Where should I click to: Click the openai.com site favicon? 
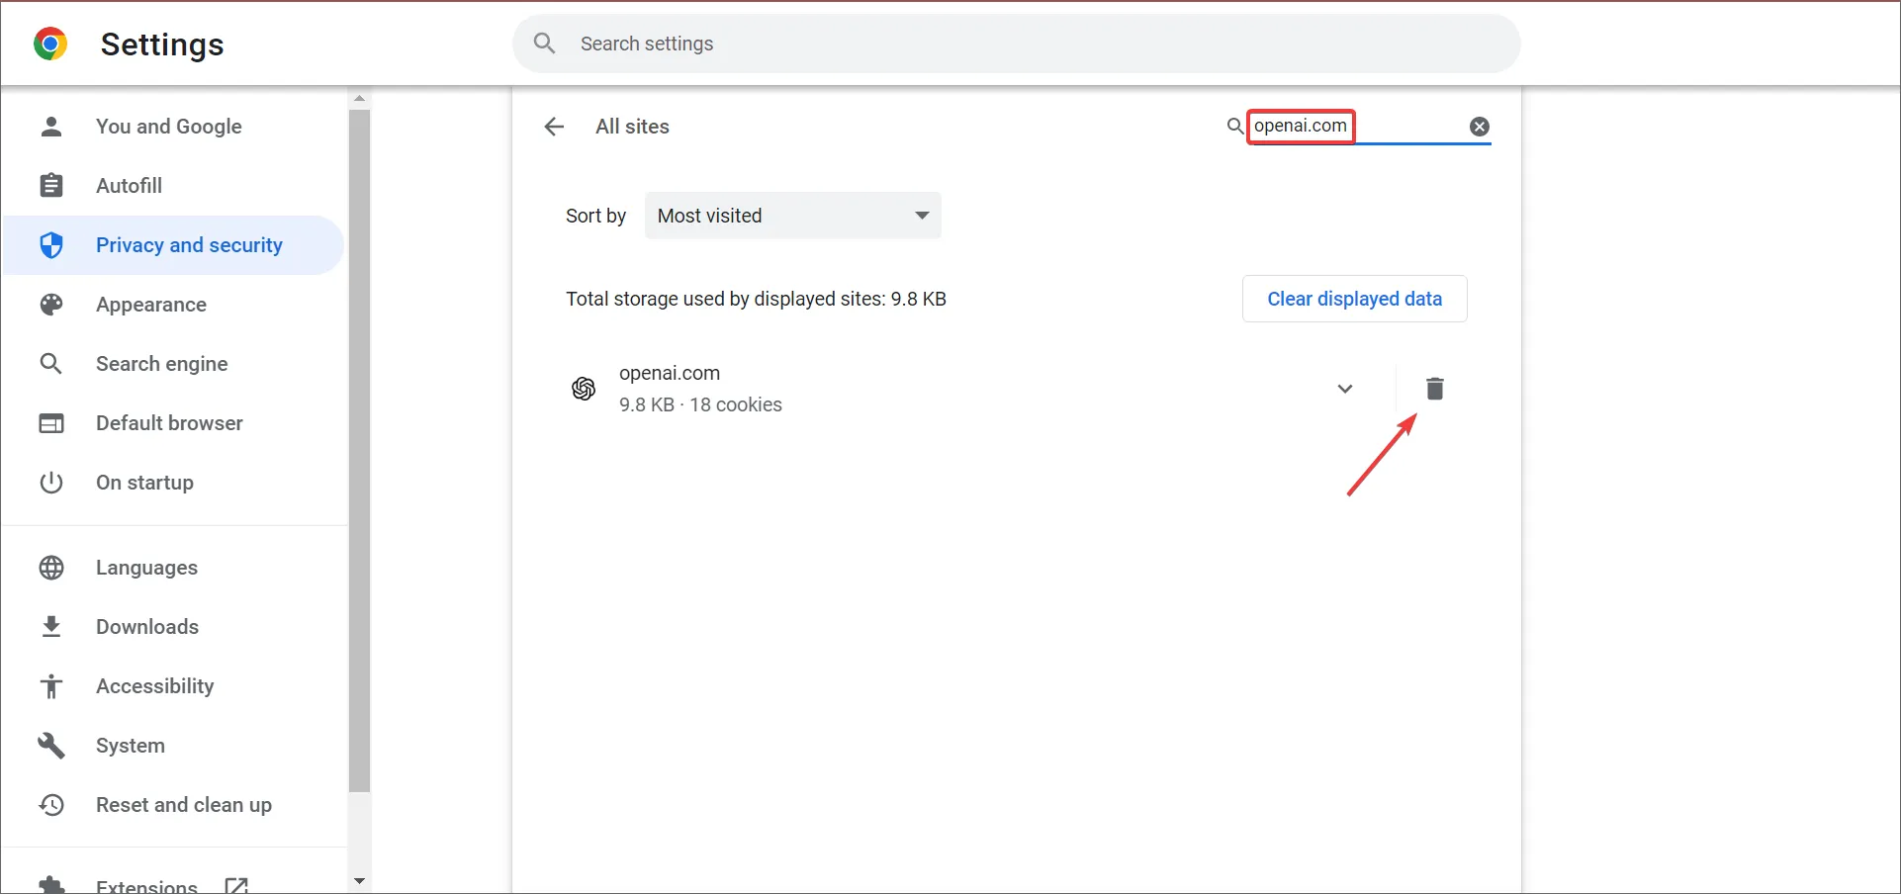pyautogui.click(x=584, y=389)
